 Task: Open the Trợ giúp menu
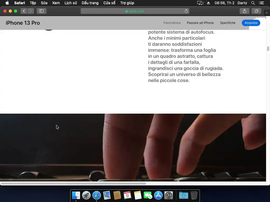click(x=127, y=3)
